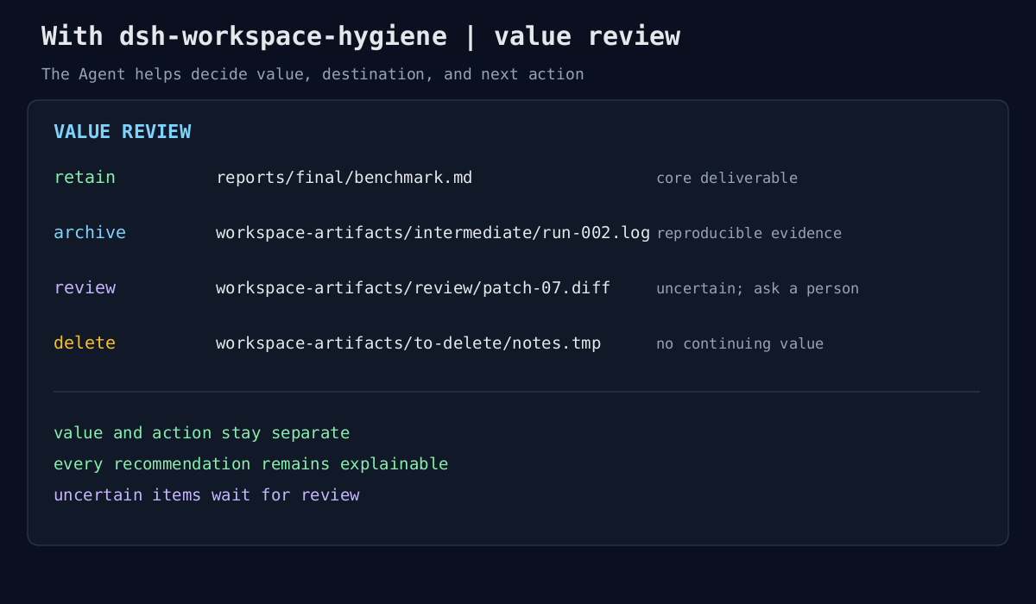The image size is (1036, 604).
Task: Click the line 'value and action stay separate'
Action: [x=202, y=433]
